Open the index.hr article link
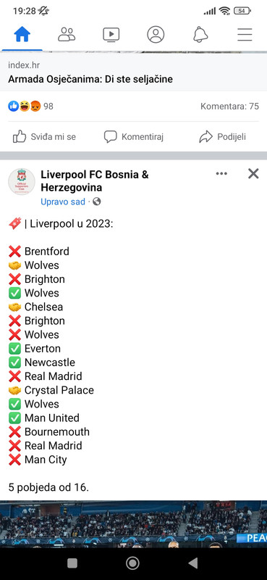Image resolution: width=267 pixels, height=580 pixels. pos(133,72)
